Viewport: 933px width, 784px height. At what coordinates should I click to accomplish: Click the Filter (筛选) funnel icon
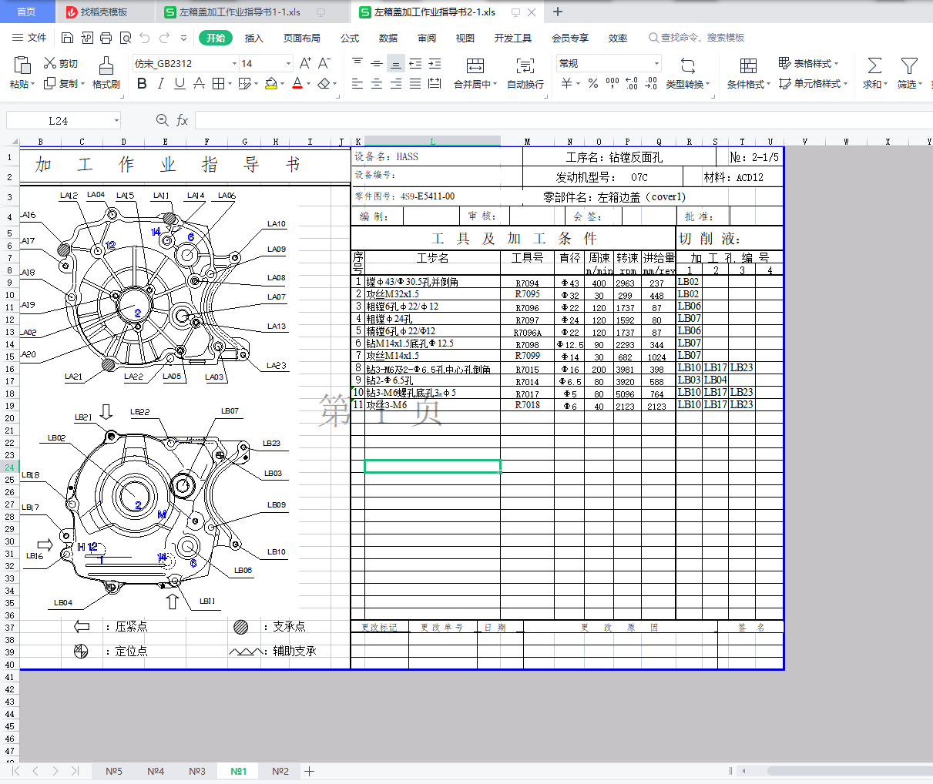pyautogui.click(x=909, y=65)
